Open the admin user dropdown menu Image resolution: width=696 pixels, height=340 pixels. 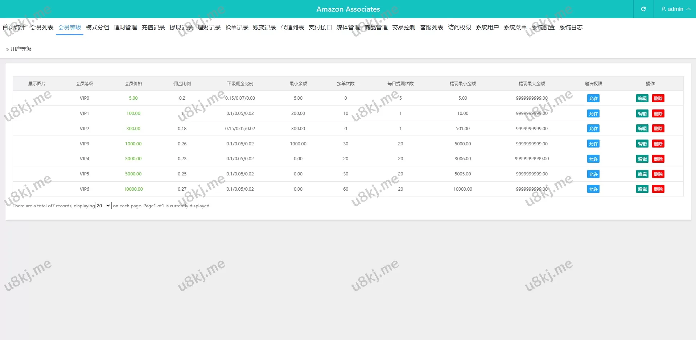click(x=675, y=9)
